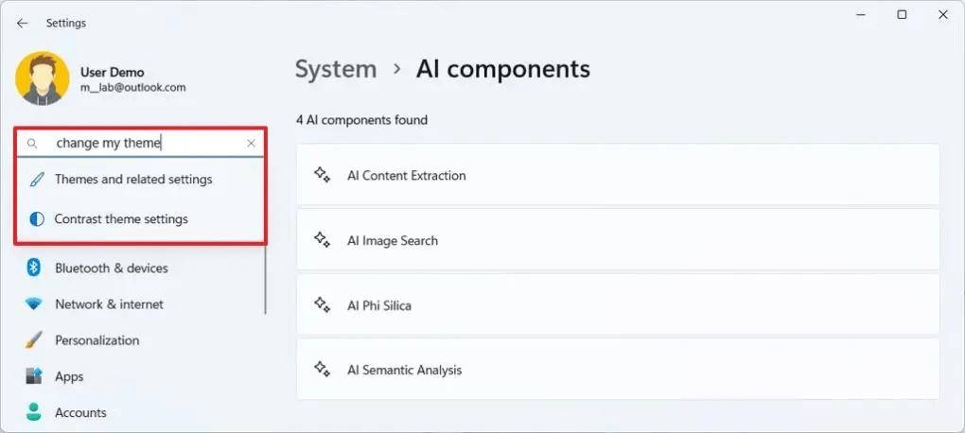The image size is (965, 433).
Task: Select Contrast theme settings suggestion
Action: [121, 219]
